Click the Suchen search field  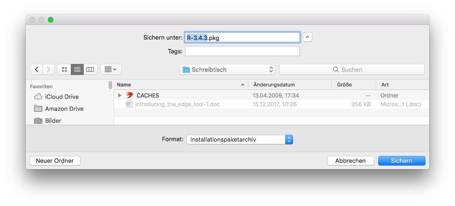tap(351, 69)
